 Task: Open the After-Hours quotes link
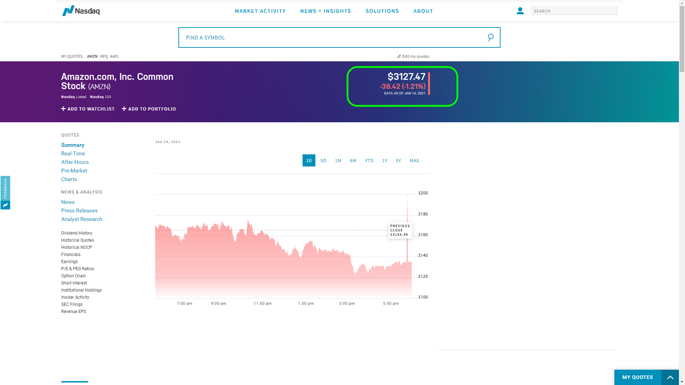tap(75, 162)
